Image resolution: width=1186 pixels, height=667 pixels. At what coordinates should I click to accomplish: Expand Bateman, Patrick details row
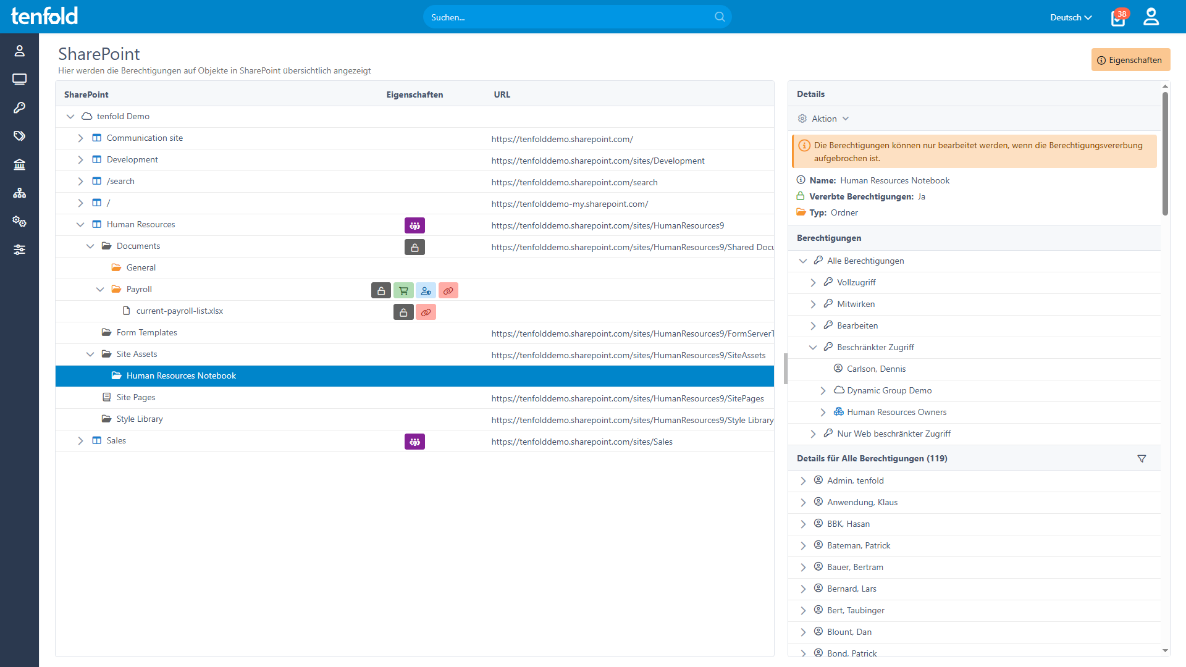click(803, 546)
